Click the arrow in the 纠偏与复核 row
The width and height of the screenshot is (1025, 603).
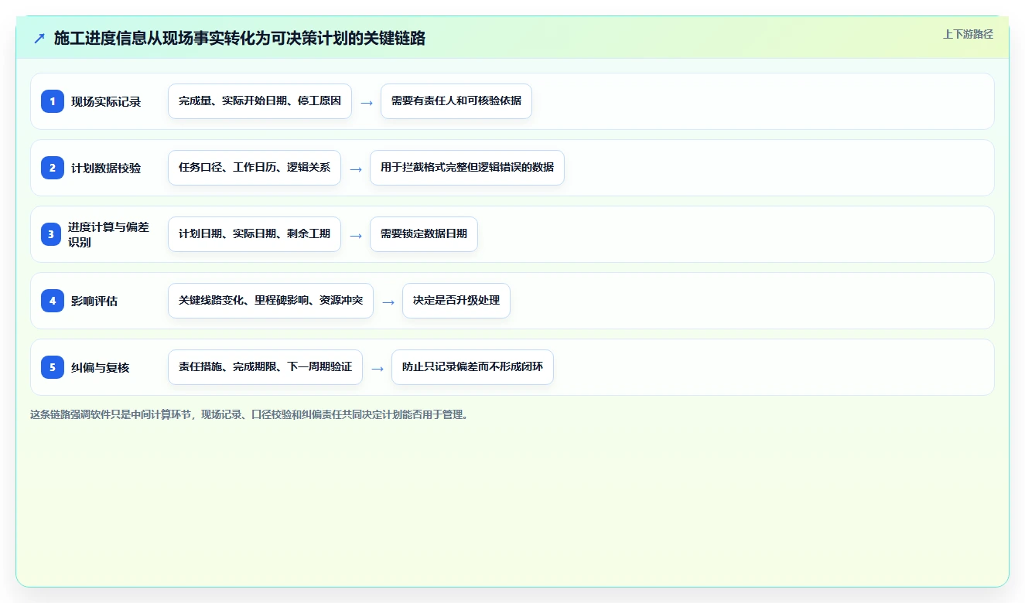378,368
